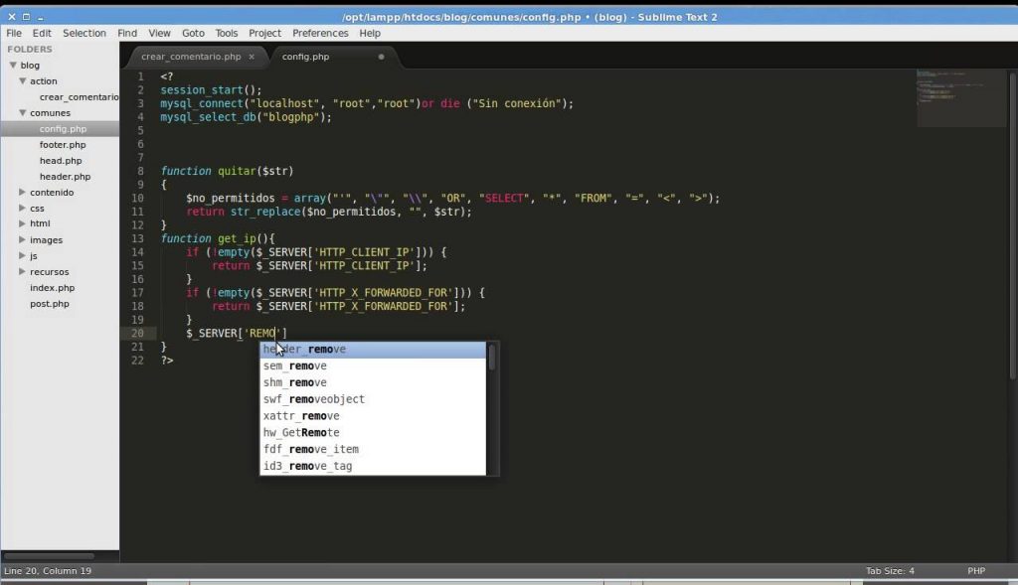Choose header_remove from the autocomplete list
The image size is (1018, 585).
[x=305, y=349]
